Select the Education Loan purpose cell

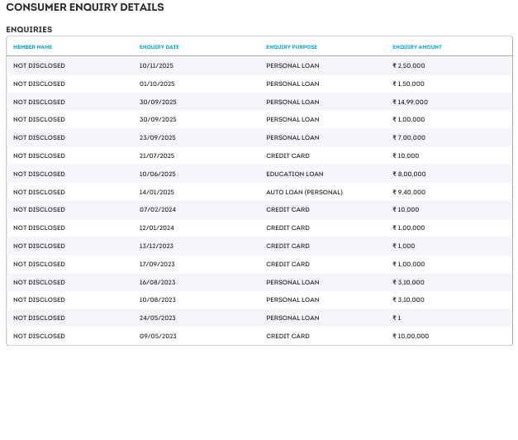click(294, 174)
